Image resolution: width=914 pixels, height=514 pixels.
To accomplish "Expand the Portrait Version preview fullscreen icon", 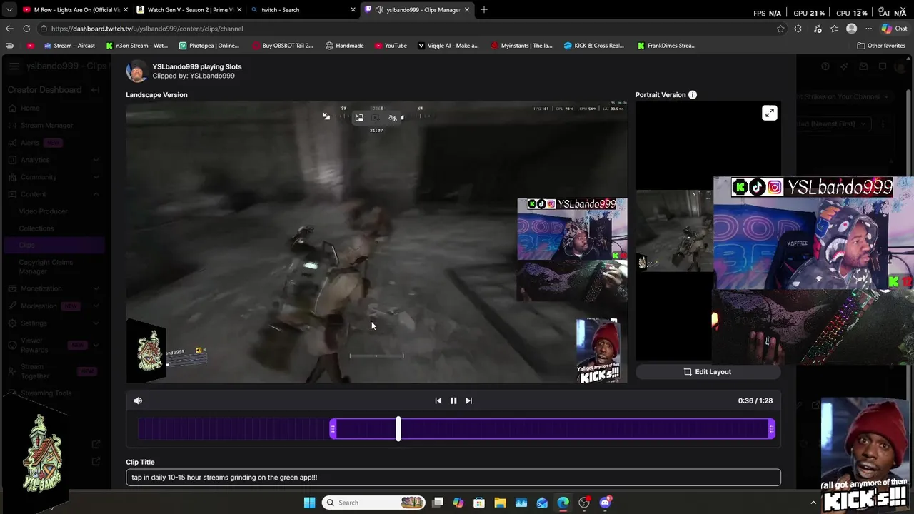I will coord(769,113).
